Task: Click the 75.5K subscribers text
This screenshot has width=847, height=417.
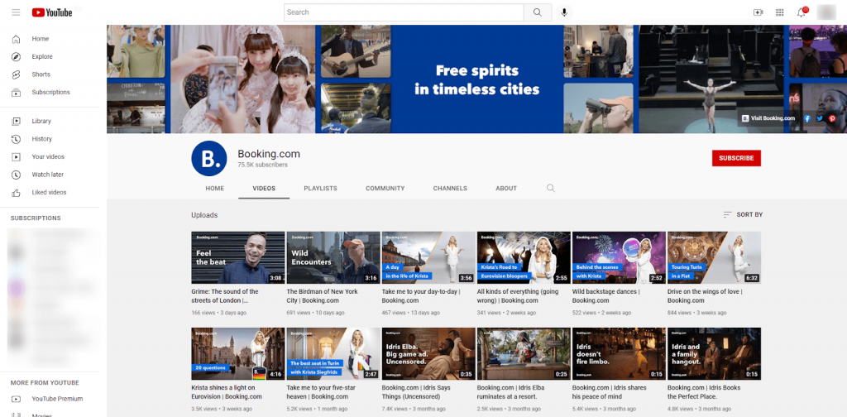Action: point(262,165)
